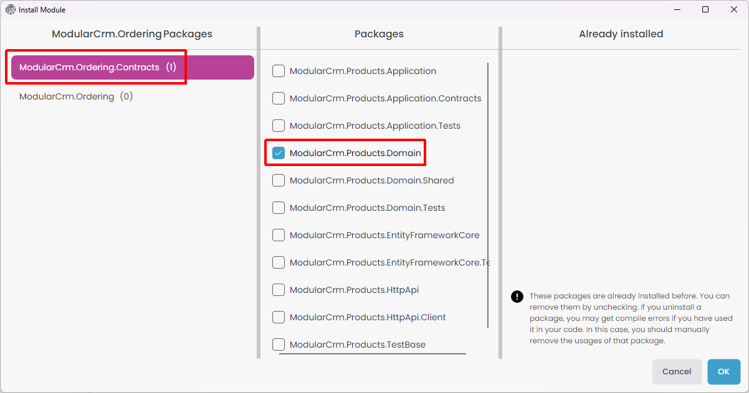Minimize the Install Module dialog
749x393 pixels.
677,9
